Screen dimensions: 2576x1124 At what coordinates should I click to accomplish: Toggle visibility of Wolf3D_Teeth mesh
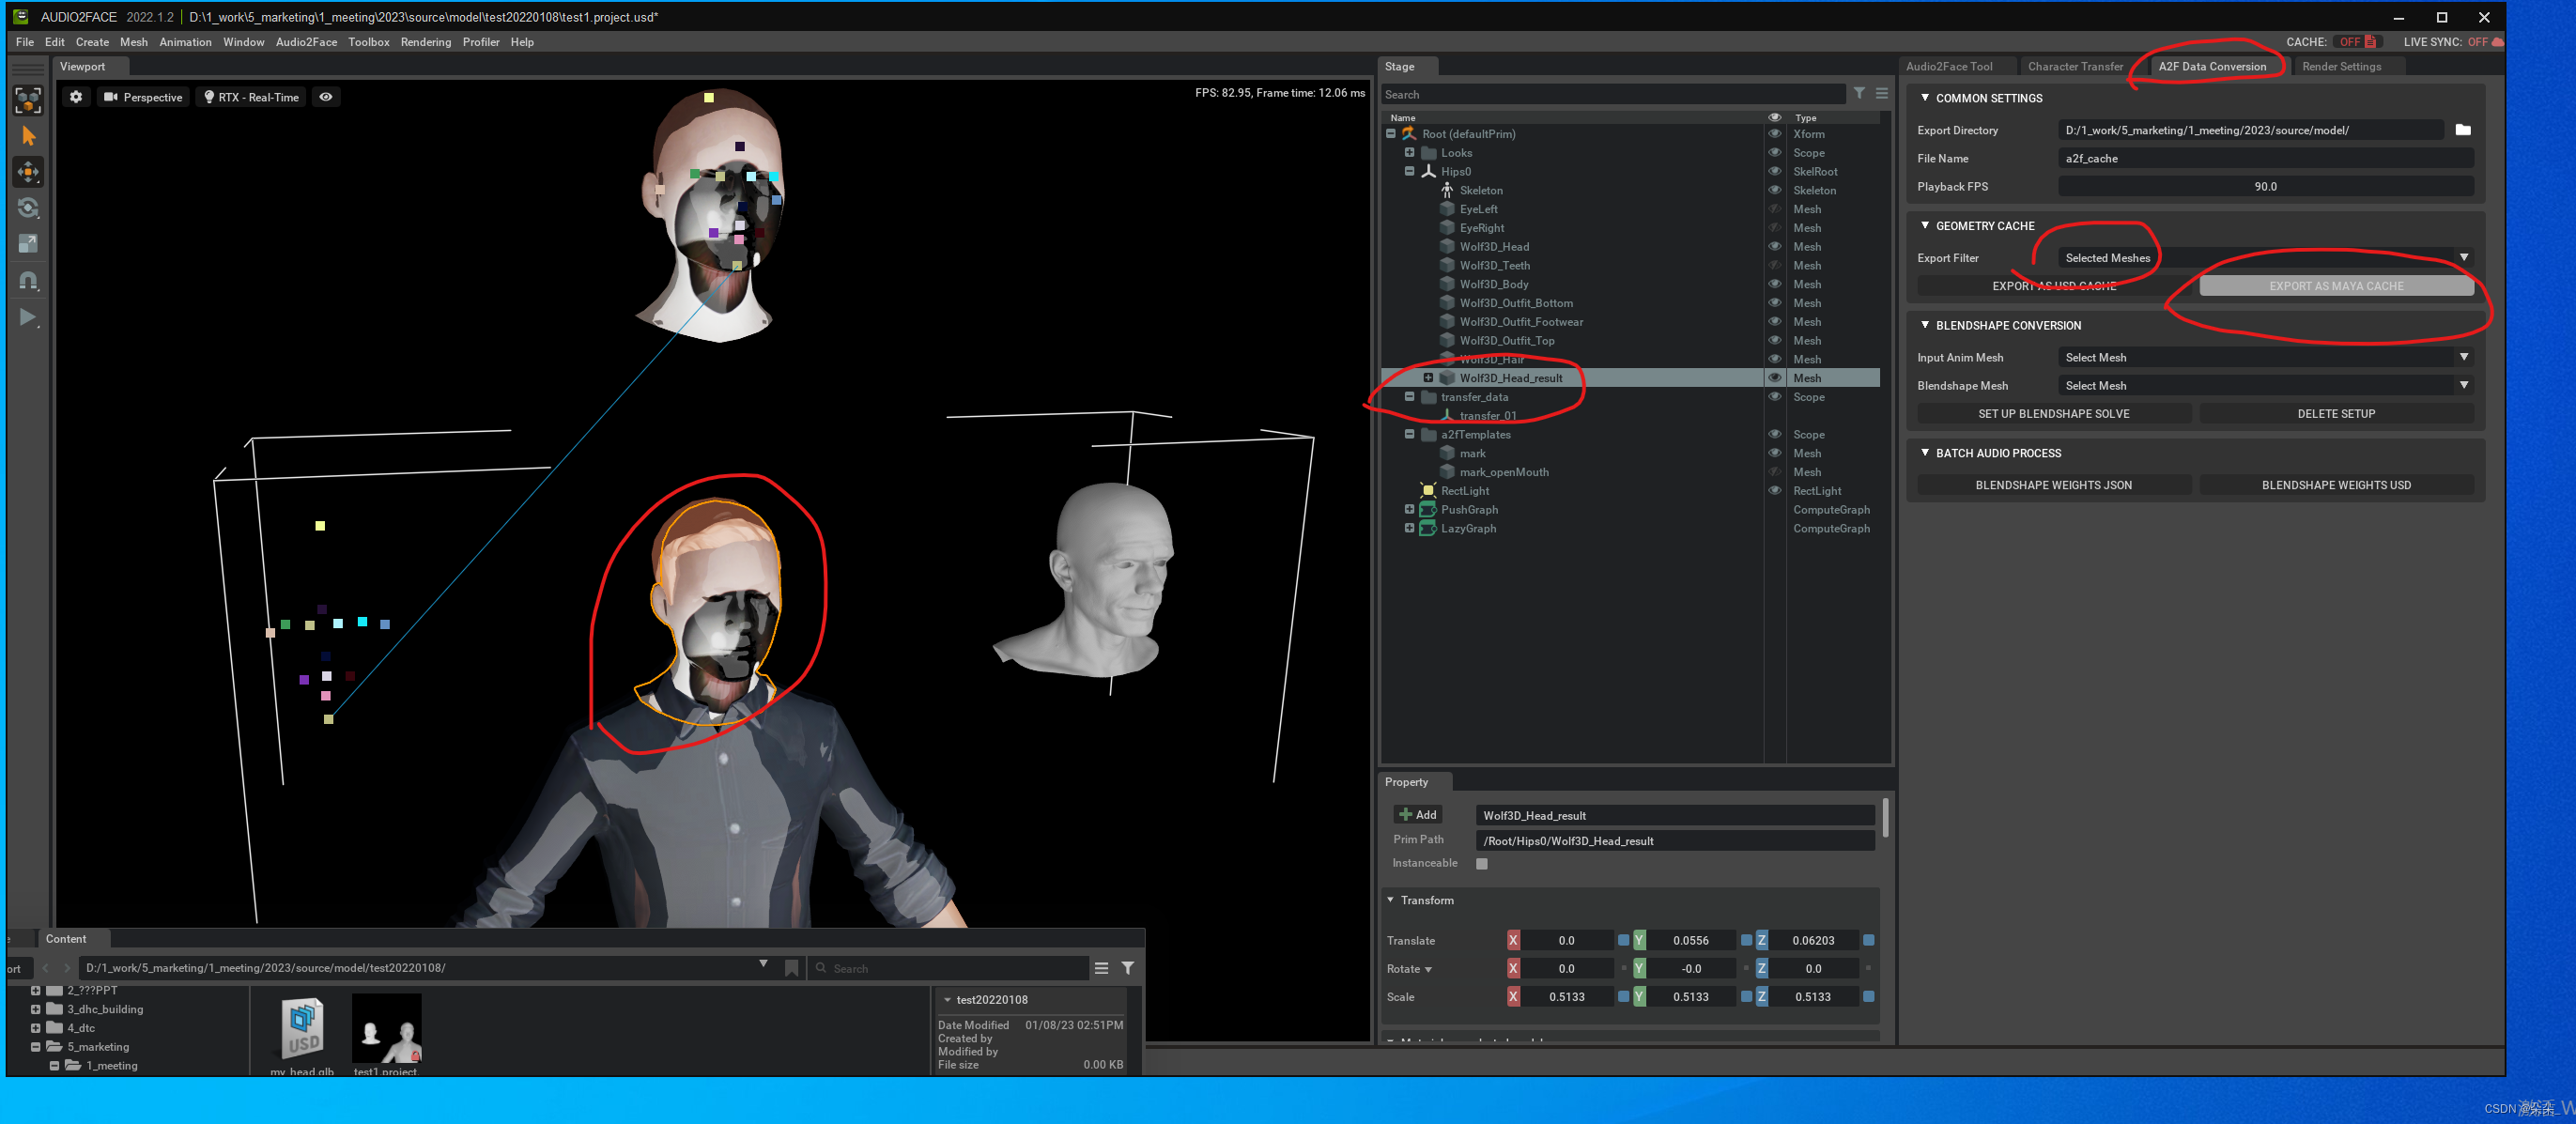pyautogui.click(x=1775, y=266)
